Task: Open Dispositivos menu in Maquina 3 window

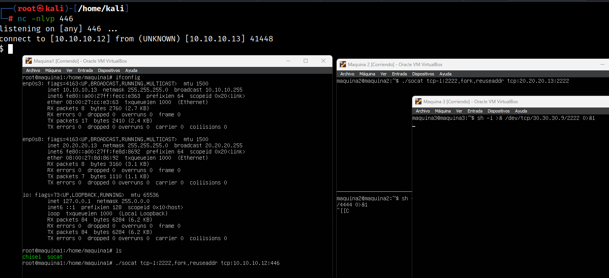Action: pos(499,111)
